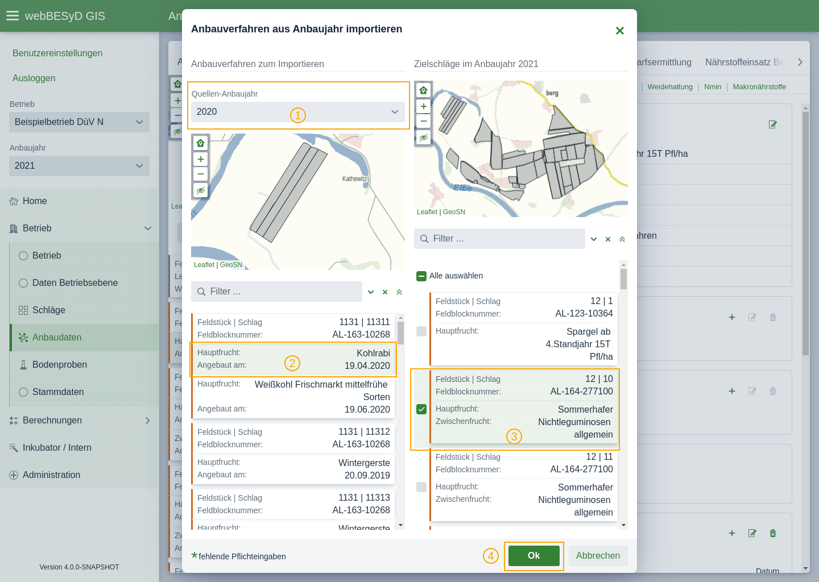Click bottom green trash icon in background

point(773,533)
